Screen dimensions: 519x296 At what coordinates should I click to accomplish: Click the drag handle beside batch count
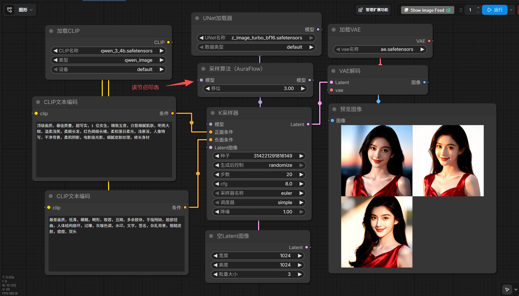[461, 10]
